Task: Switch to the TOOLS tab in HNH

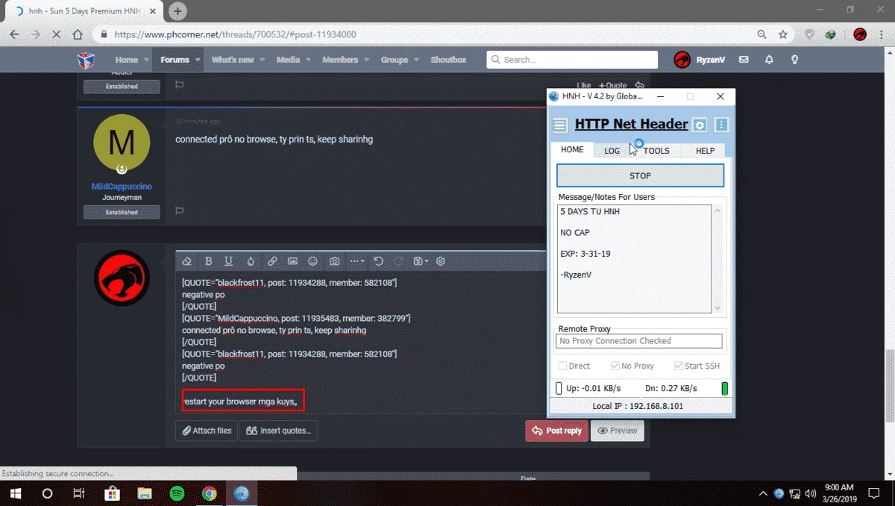Action: point(656,150)
